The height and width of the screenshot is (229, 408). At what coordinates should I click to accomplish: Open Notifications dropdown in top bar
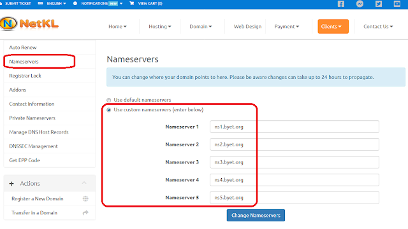pos(102,3)
